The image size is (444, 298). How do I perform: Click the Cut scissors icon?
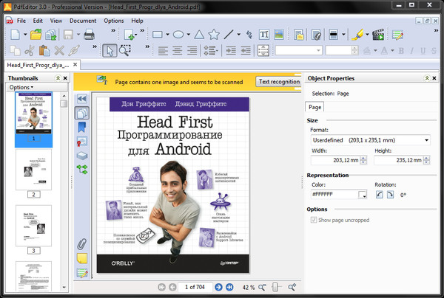coord(29,51)
